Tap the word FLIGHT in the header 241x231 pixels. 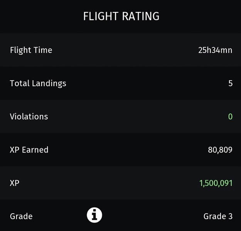(101, 16)
